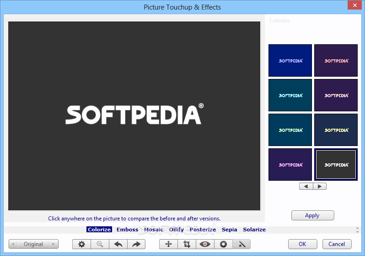
Task: Select the red-eye removal tool
Action: [205, 244]
